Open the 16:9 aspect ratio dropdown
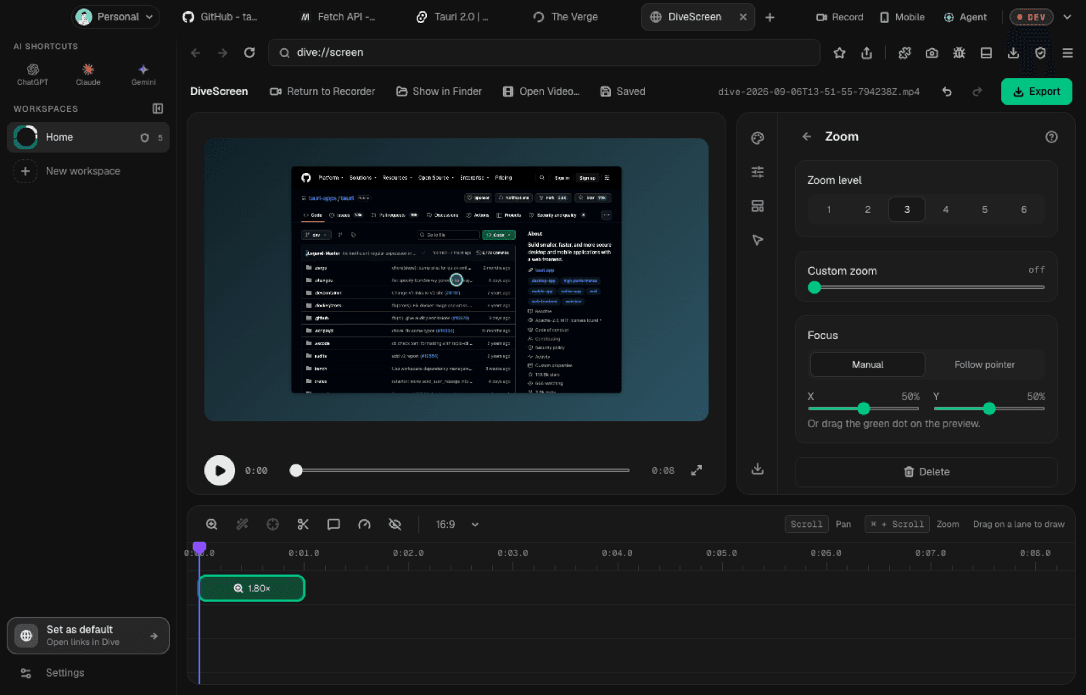Image resolution: width=1086 pixels, height=695 pixels. point(457,524)
